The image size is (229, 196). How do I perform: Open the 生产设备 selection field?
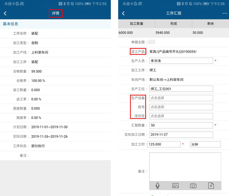(181, 98)
